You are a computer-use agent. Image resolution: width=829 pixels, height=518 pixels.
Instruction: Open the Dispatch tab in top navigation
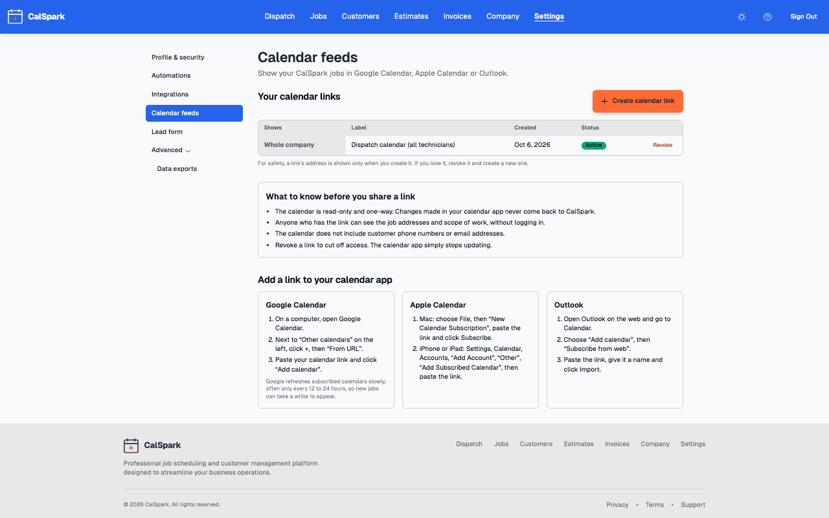[x=280, y=16]
